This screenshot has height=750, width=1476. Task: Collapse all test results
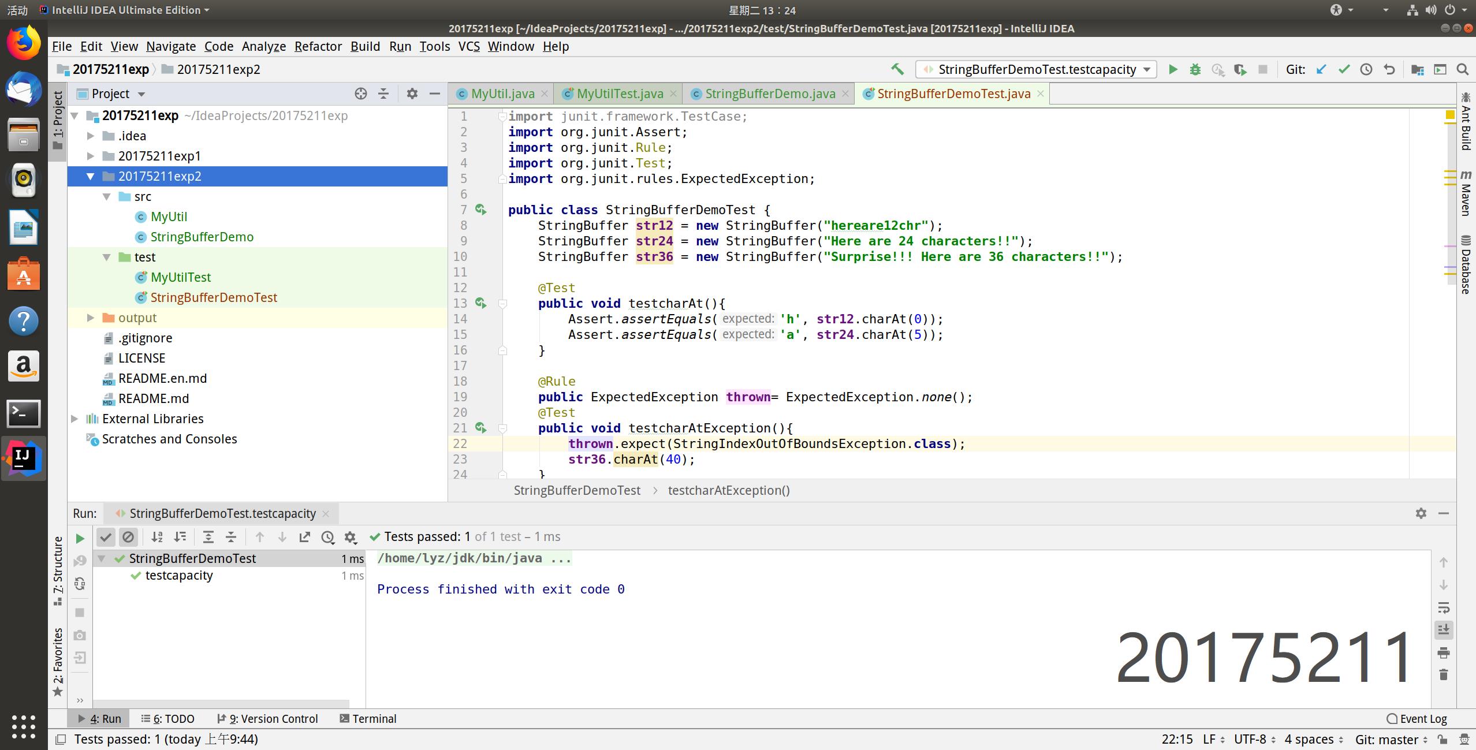tap(231, 537)
